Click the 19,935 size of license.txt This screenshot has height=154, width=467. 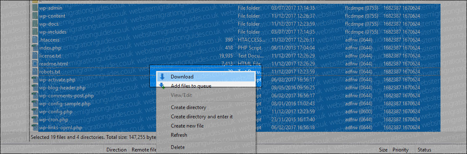(226, 55)
